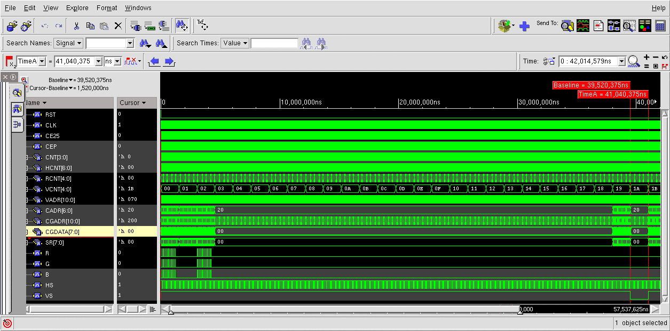Click the TimeA cursor marker flag
This screenshot has height=331, width=670.
coord(612,94)
